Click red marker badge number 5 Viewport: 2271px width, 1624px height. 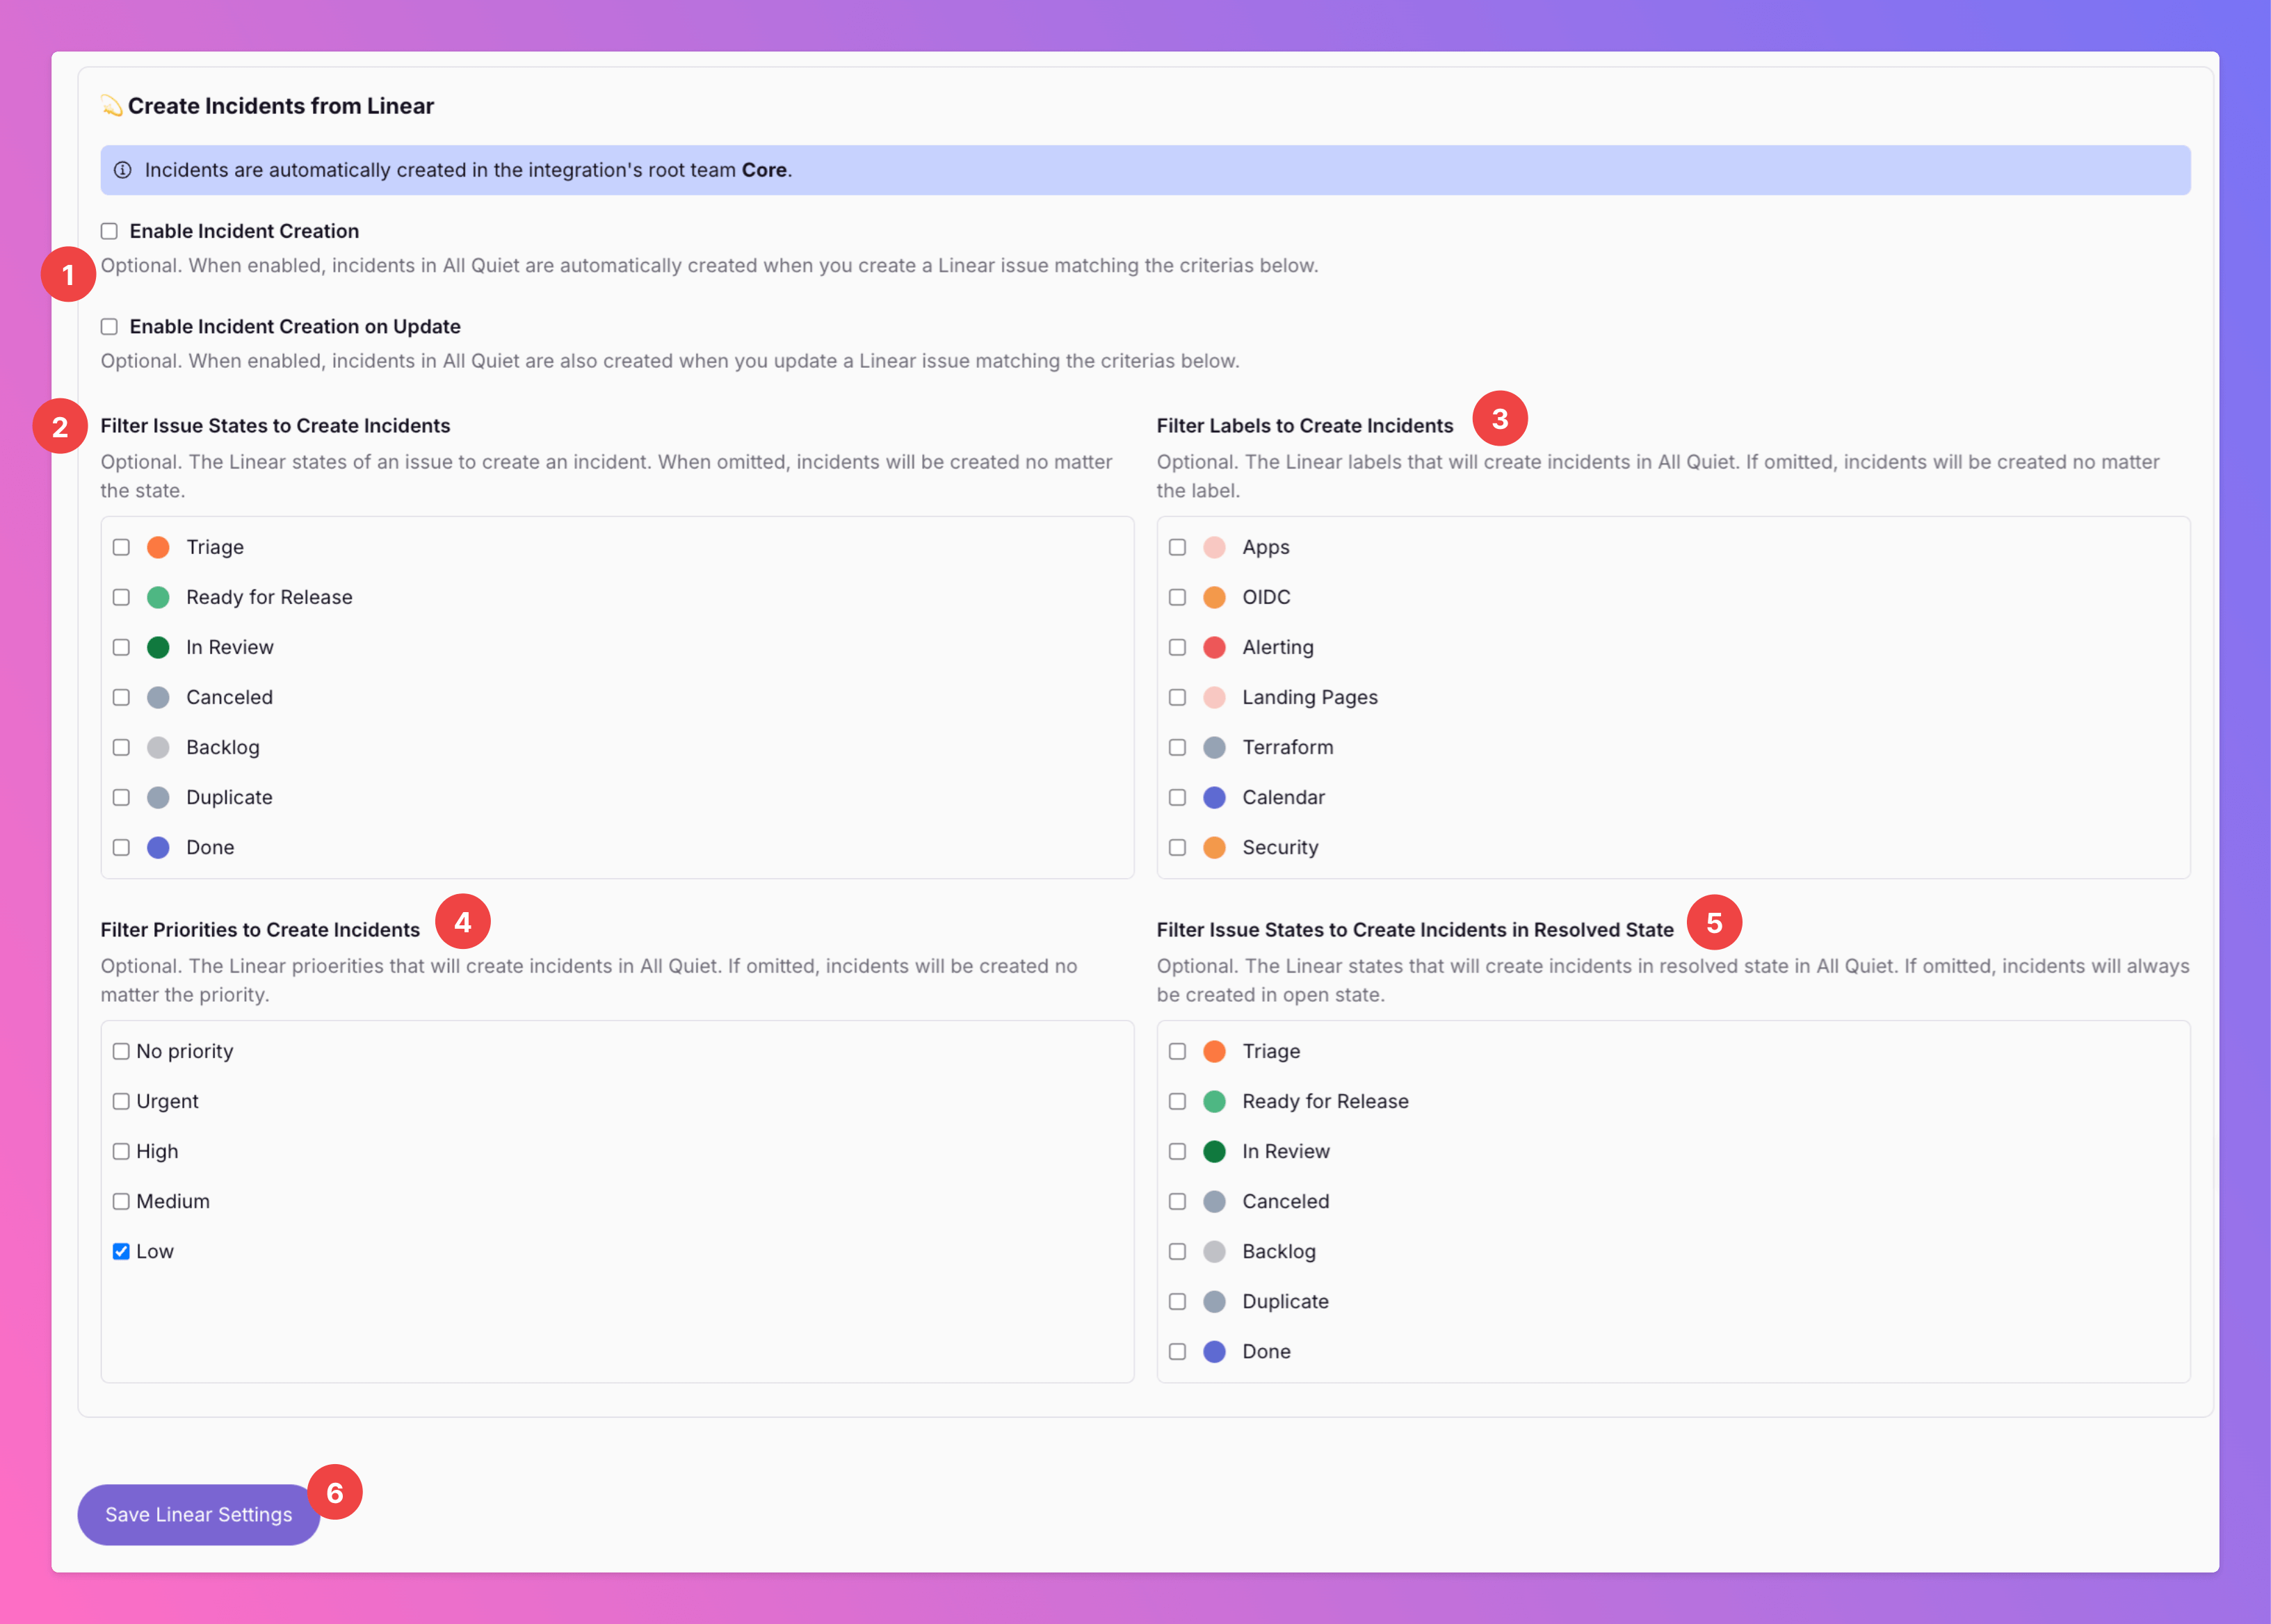1714,922
